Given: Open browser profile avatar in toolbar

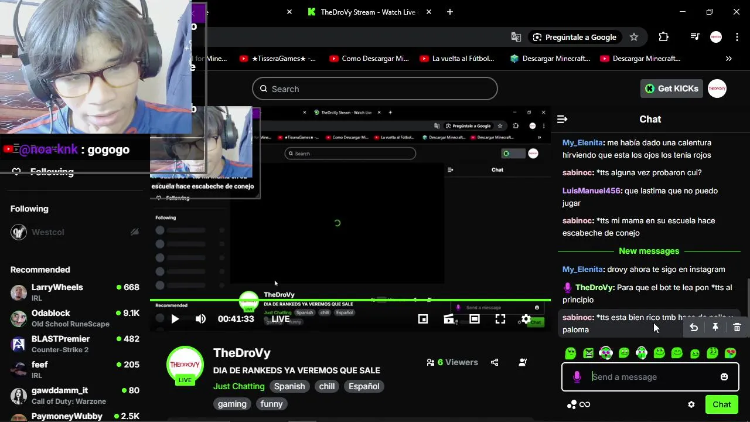Looking at the screenshot, I should [716, 37].
